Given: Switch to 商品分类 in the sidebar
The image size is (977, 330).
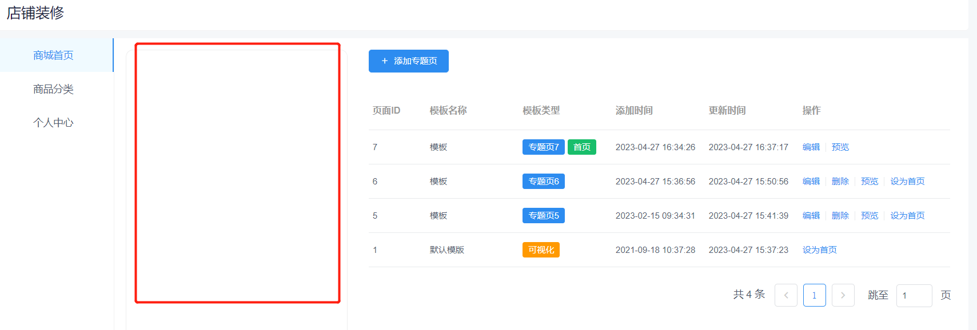Looking at the screenshot, I should point(53,89).
